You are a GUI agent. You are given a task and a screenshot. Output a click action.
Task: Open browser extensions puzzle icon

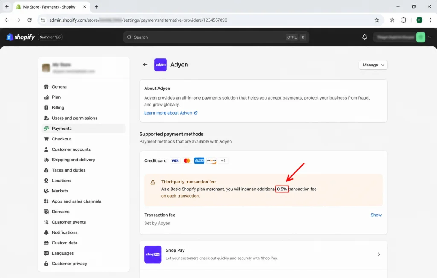404,20
